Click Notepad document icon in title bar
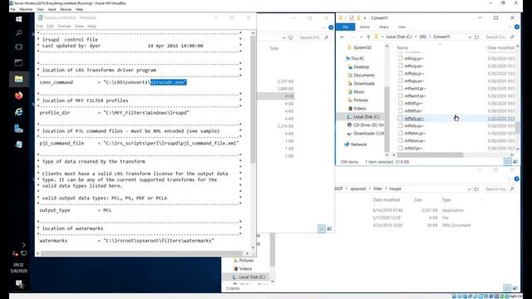The image size is (532, 299). (41, 17)
